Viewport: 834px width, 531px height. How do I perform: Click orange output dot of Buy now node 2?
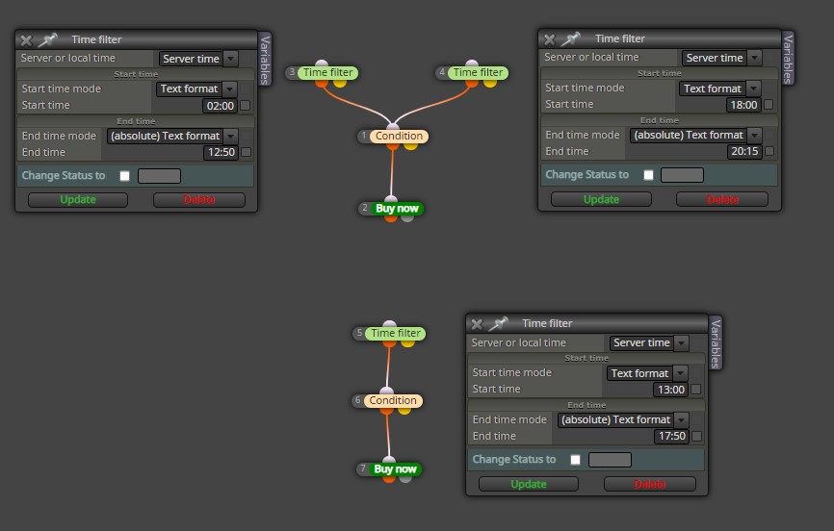(390, 218)
